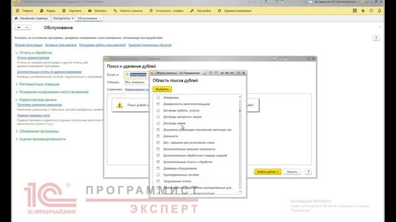Select the Договоры займа row marker
The height and width of the screenshot is (222, 396).
[x=158, y=123]
